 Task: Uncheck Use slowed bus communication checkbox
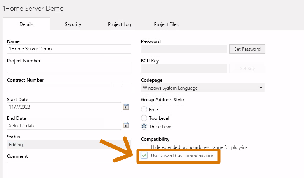pos(144,156)
